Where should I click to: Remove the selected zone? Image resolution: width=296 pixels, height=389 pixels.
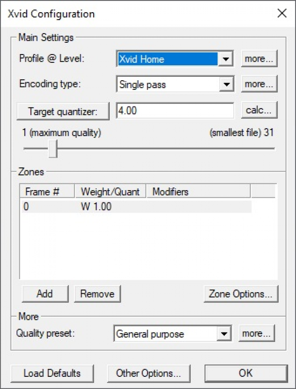[x=97, y=294]
